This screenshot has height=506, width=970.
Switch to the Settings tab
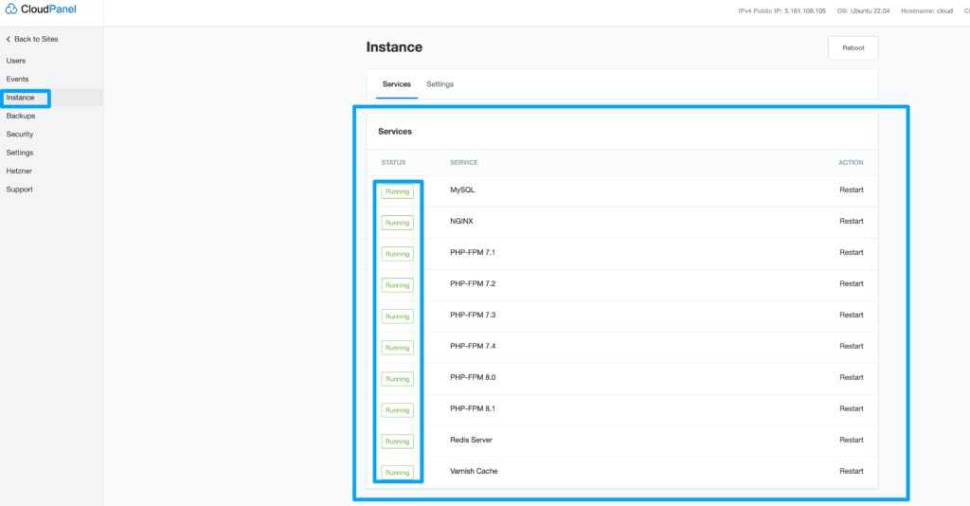click(440, 84)
